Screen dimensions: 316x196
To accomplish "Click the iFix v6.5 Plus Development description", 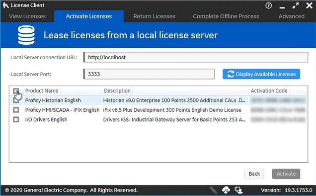I will point(172,110).
